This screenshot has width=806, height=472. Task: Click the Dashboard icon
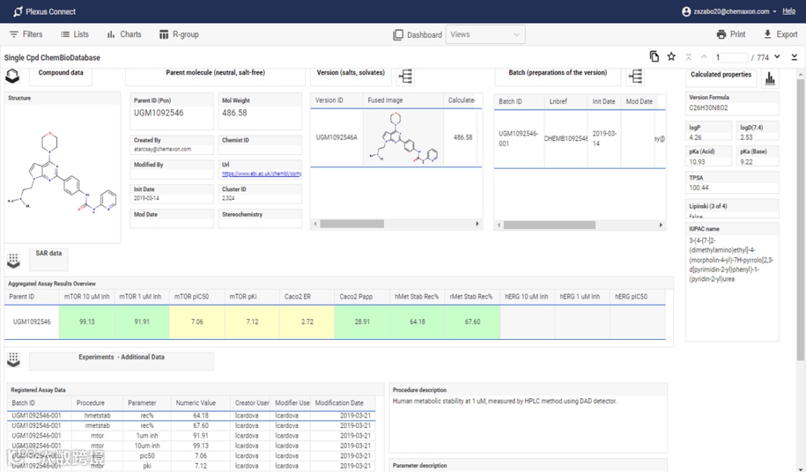(399, 35)
